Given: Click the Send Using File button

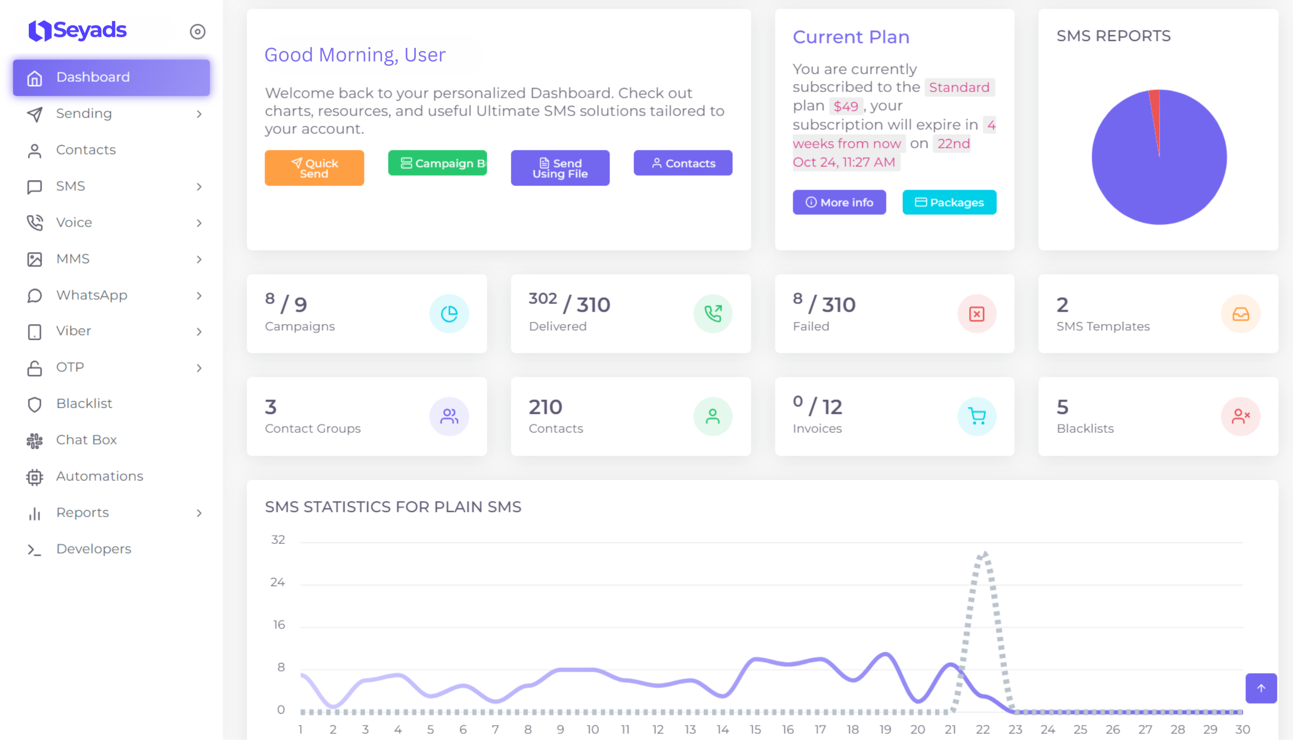Looking at the screenshot, I should (560, 168).
